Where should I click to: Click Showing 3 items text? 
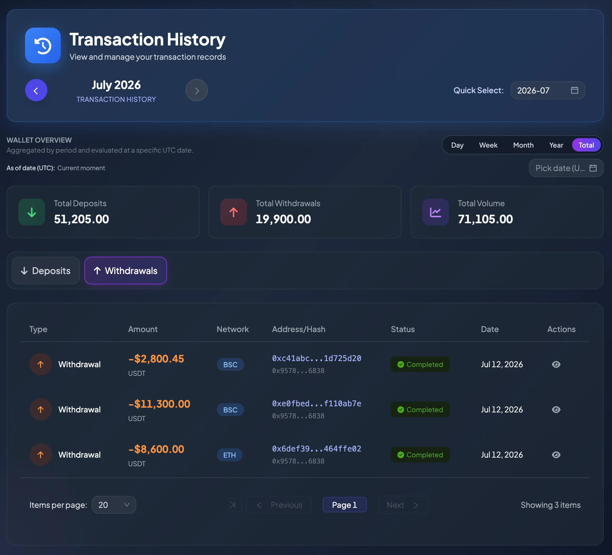550,505
